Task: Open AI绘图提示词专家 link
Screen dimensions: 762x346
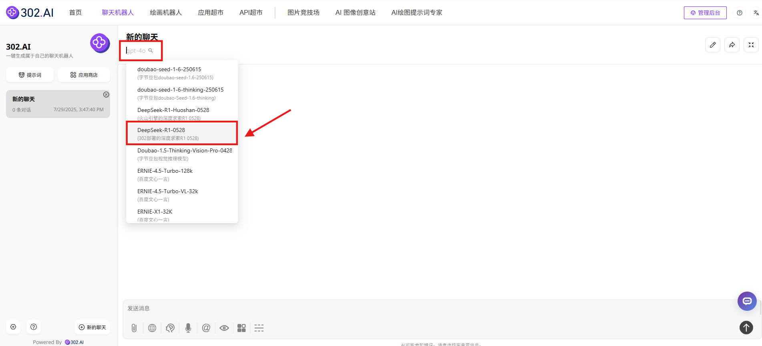Action: point(417,12)
